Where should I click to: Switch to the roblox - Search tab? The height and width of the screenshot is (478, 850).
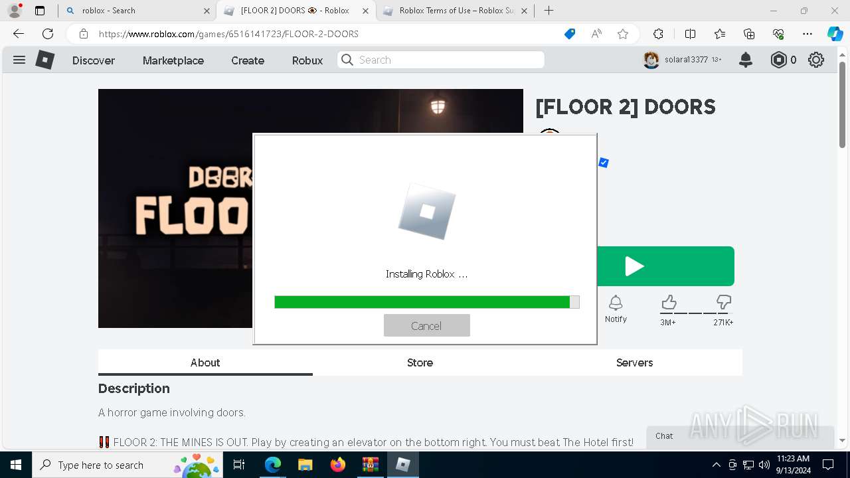pyautogui.click(x=137, y=11)
